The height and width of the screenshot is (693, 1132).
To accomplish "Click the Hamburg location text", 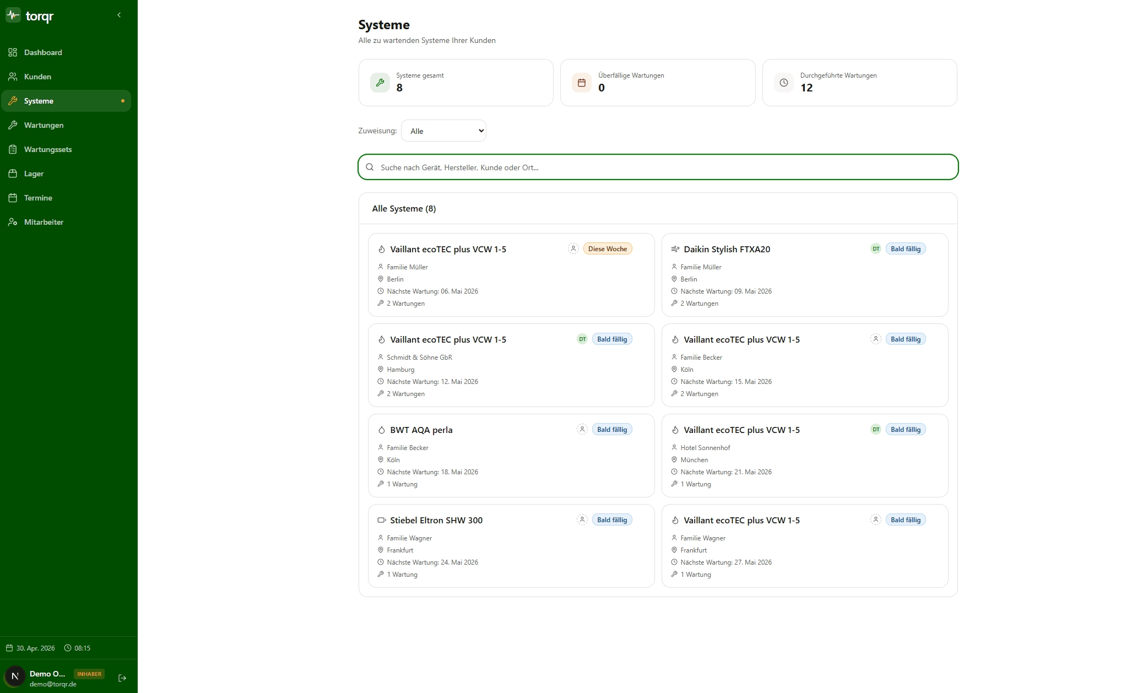I will pos(400,369).
